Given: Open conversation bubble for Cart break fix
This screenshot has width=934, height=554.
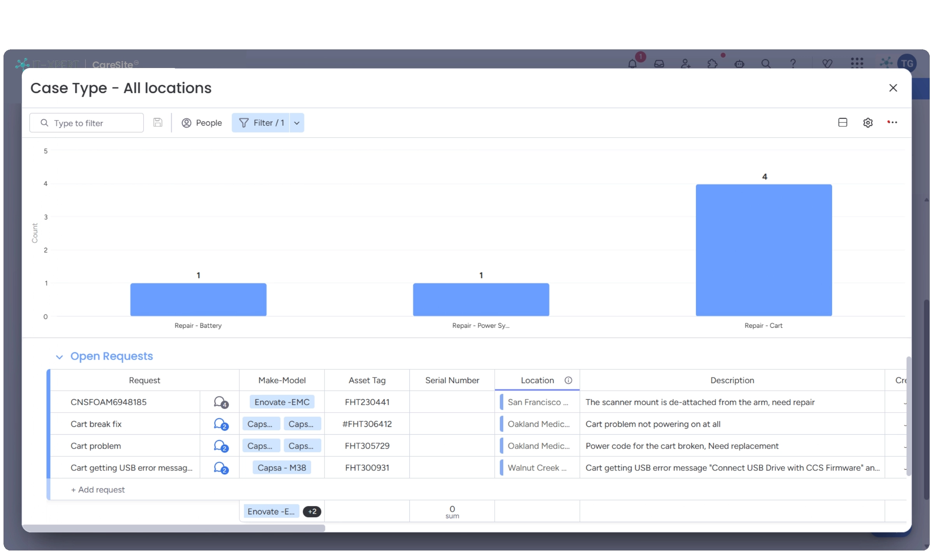Looking at the screenshot, I should point(221,424).
